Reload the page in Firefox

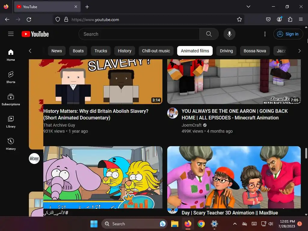[29, 20]
